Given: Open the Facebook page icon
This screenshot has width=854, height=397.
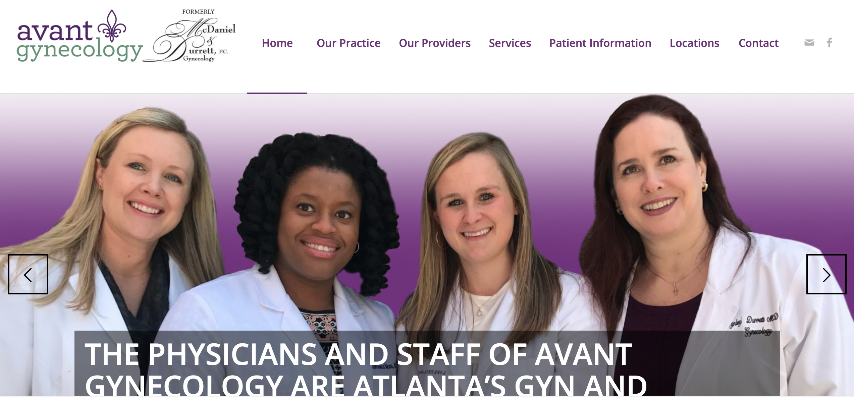Looking at the screenshot, I should (830, 43).
